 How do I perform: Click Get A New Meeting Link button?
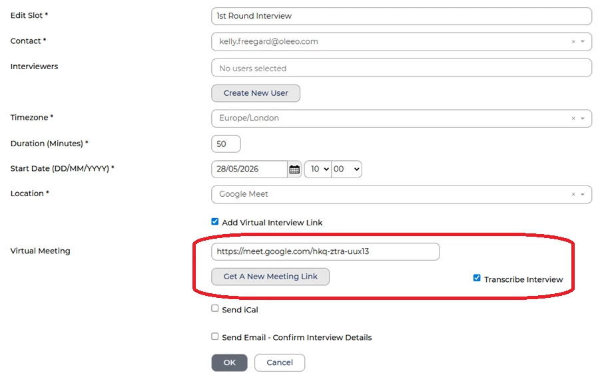[270, 277]
